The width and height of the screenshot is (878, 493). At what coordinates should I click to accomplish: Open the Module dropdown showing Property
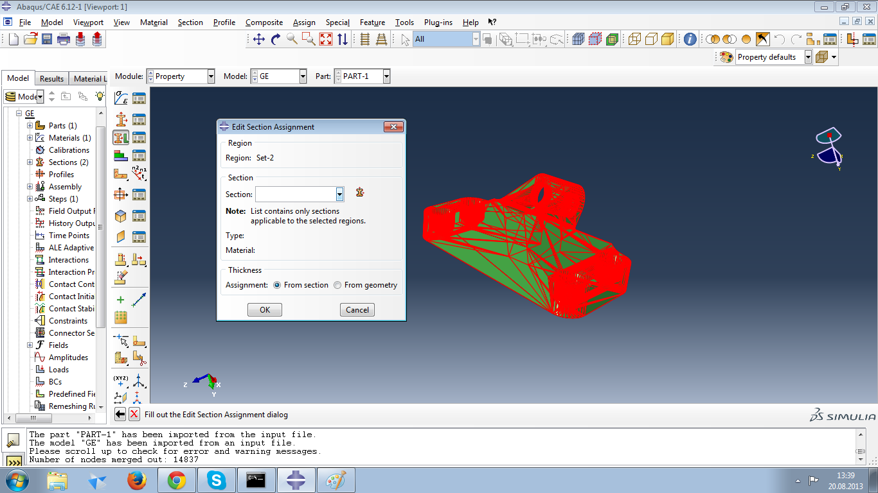[211, 76]
